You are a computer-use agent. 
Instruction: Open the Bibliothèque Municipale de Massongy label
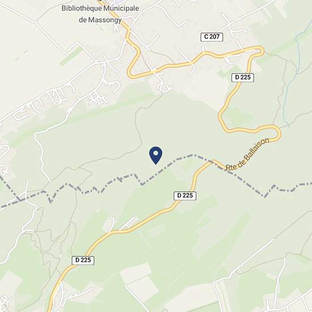coord(100,14)
